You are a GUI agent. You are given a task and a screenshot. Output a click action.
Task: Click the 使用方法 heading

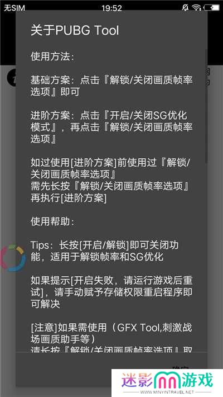pos(52,56)
